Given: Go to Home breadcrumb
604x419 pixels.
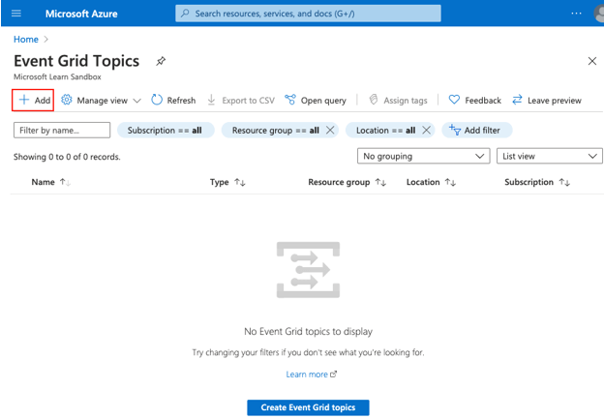Looking at the screenshot, I should click(26, 40).
